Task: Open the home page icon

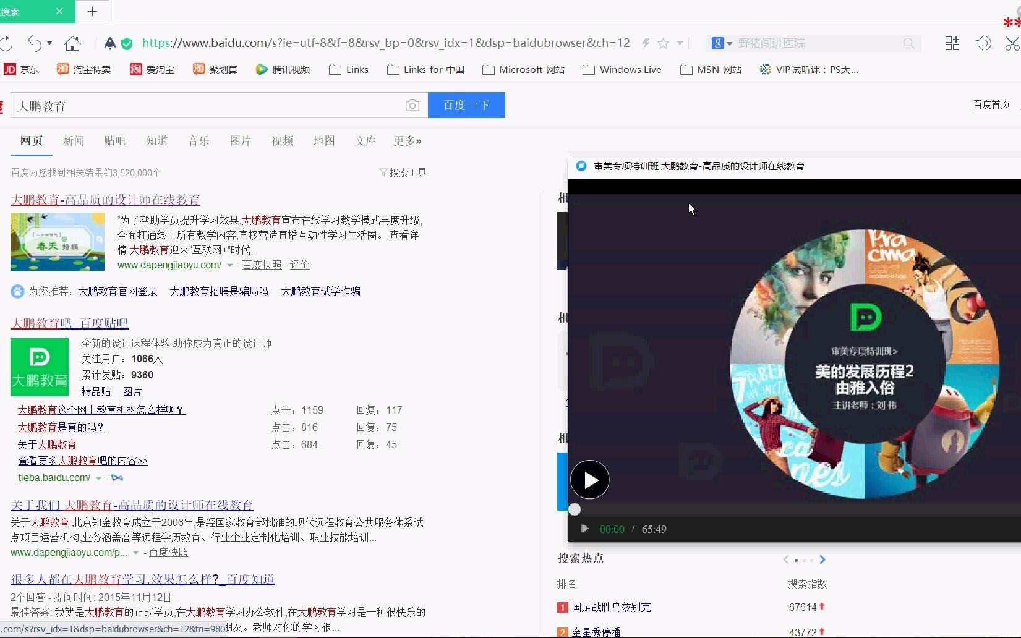Action: [x=72, y=43]
